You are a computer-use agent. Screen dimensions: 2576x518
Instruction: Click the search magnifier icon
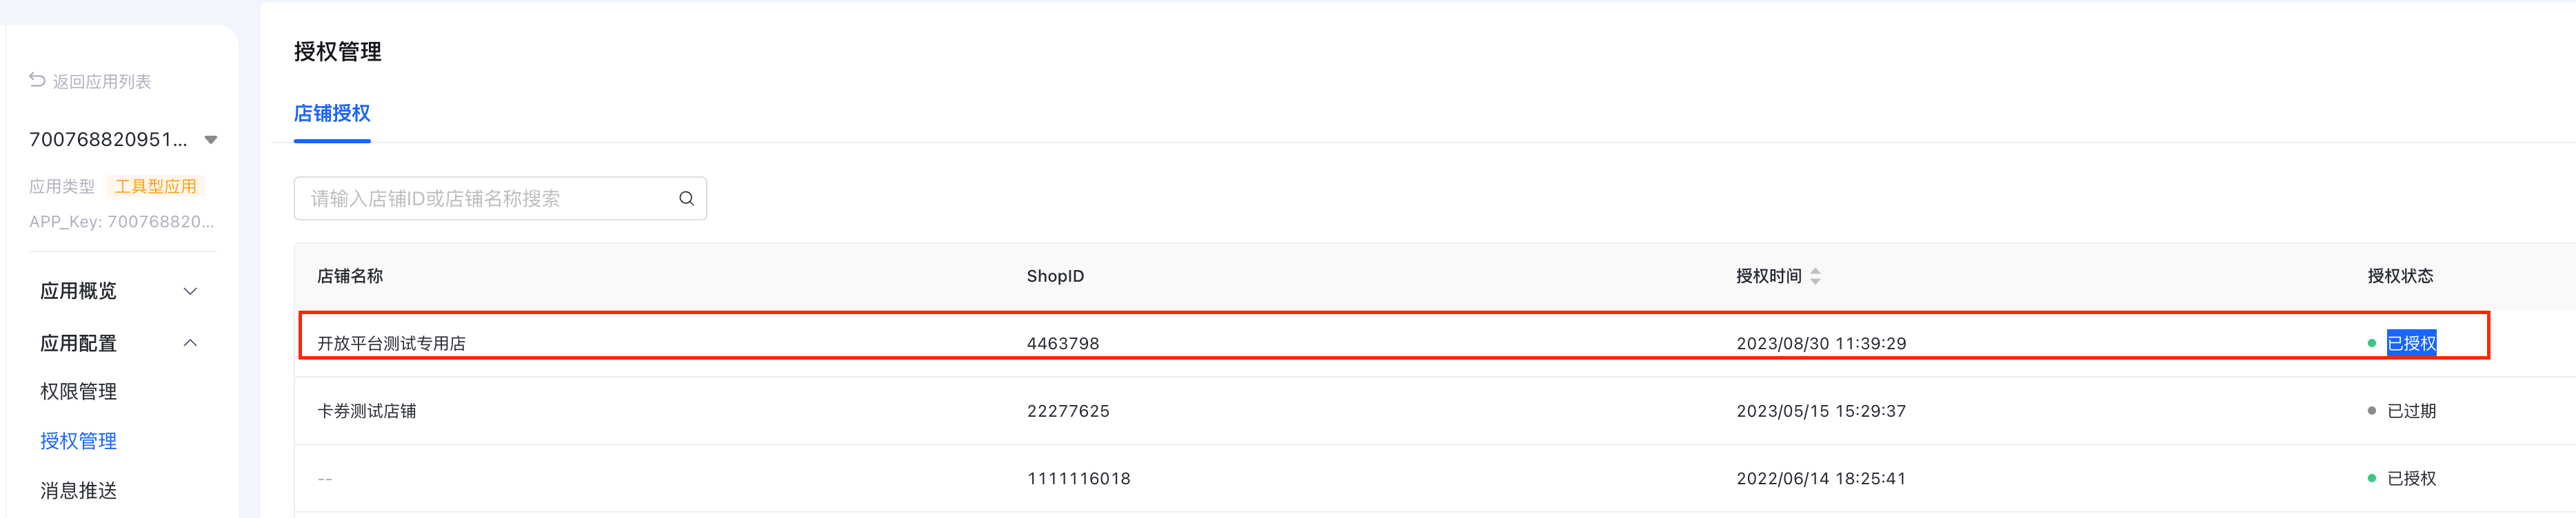tap(686, 198)
